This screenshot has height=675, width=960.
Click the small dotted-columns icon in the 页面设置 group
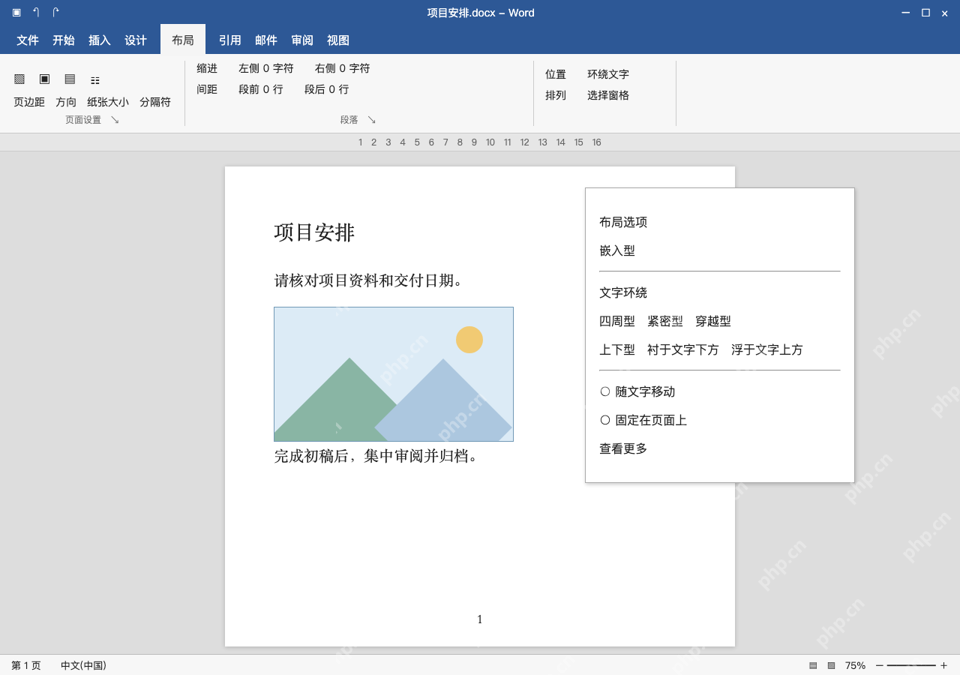pyautogui.click(x=95, y=80)
